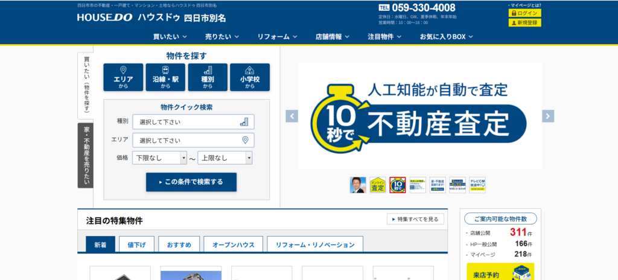The width and height of the screenshot is (618, 280).
Task: Click the HOUSEDO logo
Action: 105,17
